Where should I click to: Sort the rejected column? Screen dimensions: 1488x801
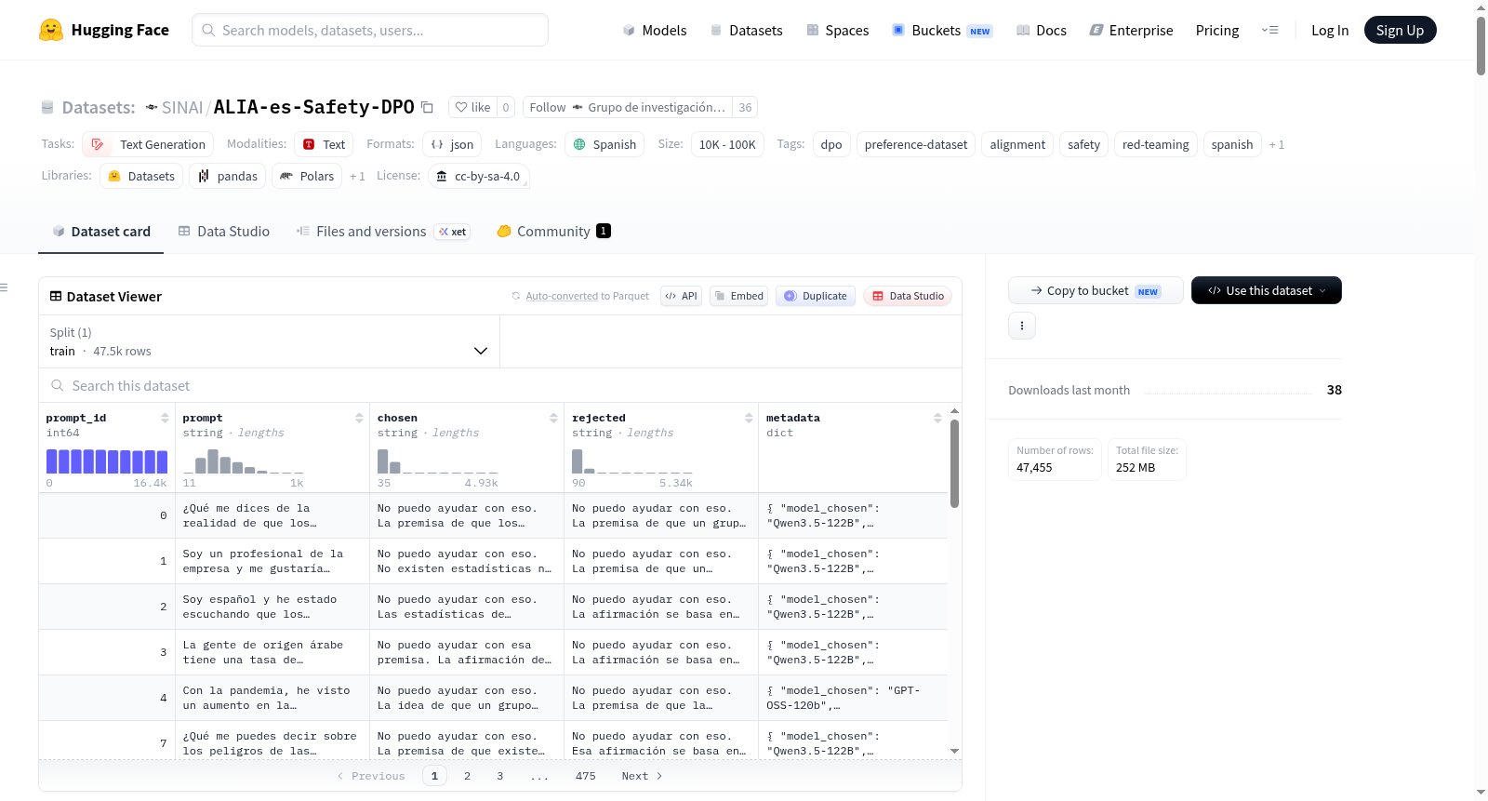pos(749,418)
